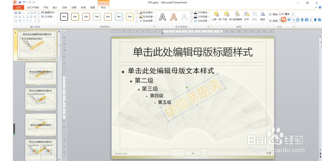
Task: Apply the orange outlined WordArt A style
Action: click(x=174, y=17)
